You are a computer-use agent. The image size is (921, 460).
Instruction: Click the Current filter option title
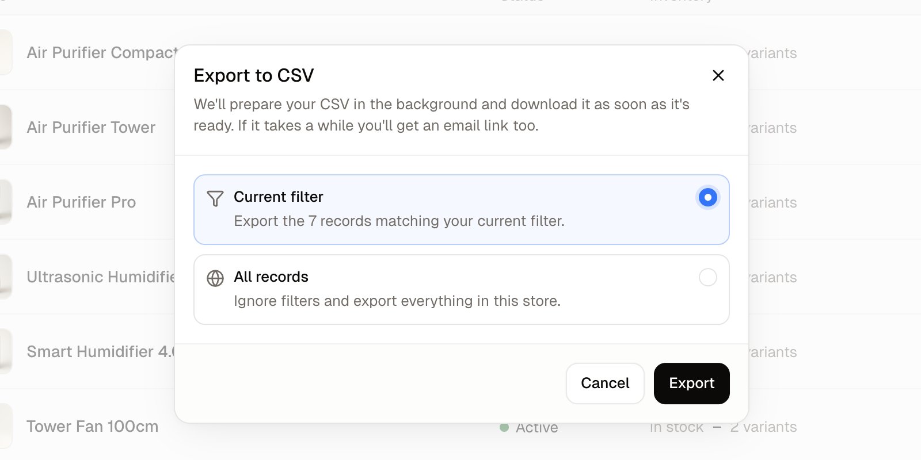point(279,197)
